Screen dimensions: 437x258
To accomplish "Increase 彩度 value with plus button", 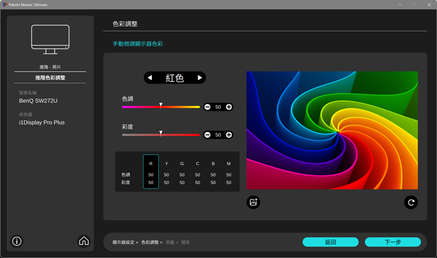I will coord(229,135).
